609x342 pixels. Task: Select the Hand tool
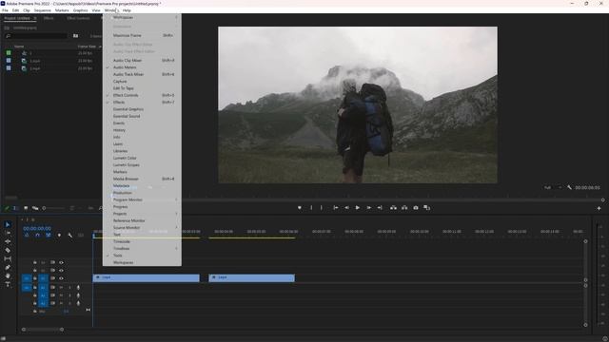[x=8, y=276]
